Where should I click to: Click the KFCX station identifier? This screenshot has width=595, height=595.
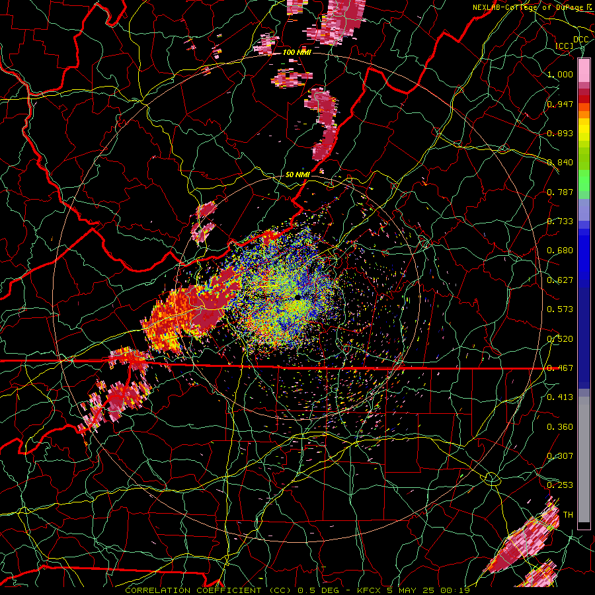(x=370, y=590)
